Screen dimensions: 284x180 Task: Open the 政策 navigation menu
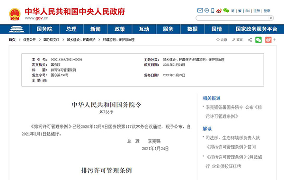click(x=120, y=29)
